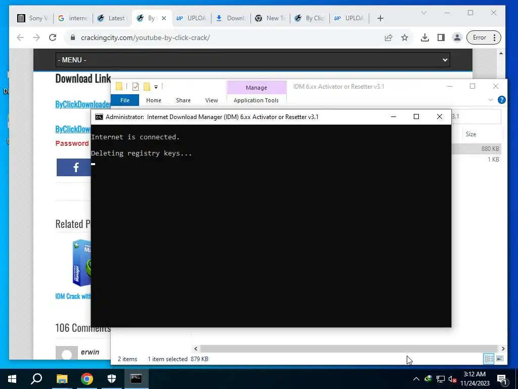Viewport: 518px width, 389px height.
Task: Switch to the 'Latest' tab
Action: [112, 18]
